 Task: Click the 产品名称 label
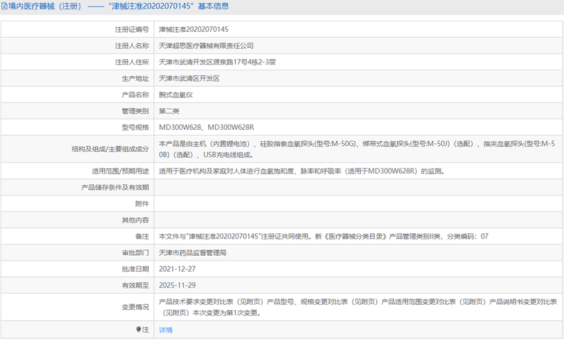[135, 95]
